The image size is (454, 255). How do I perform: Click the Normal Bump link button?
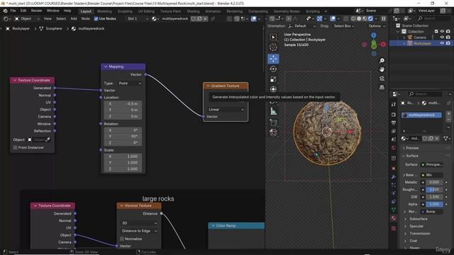click(432, 212)
